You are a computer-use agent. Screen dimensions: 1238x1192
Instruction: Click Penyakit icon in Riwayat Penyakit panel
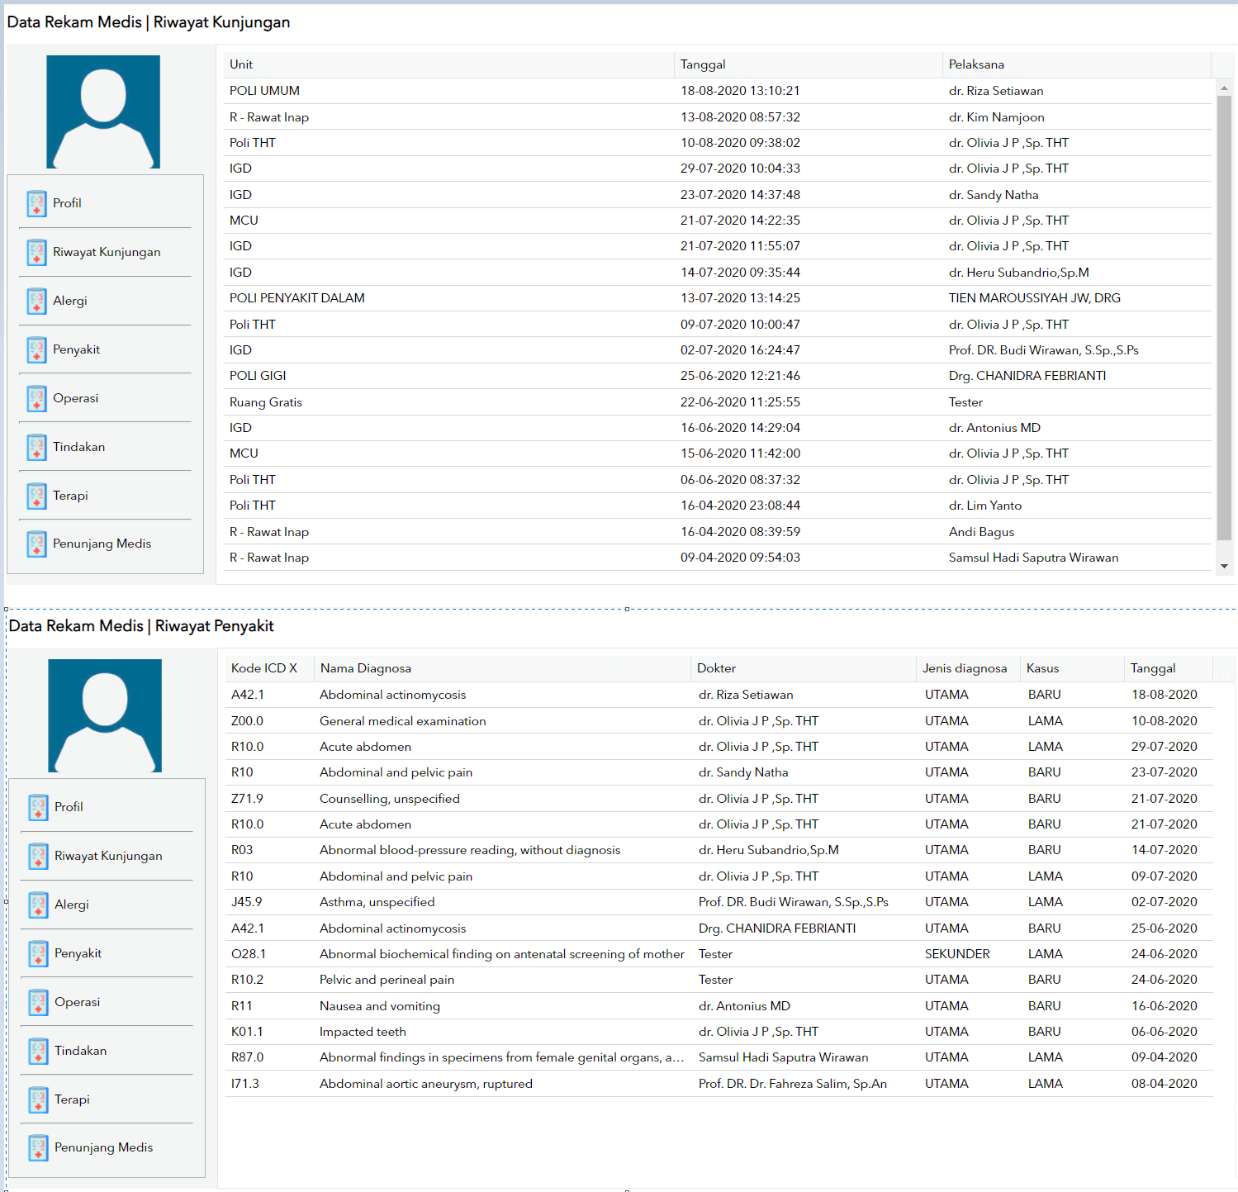coord(38,953)
